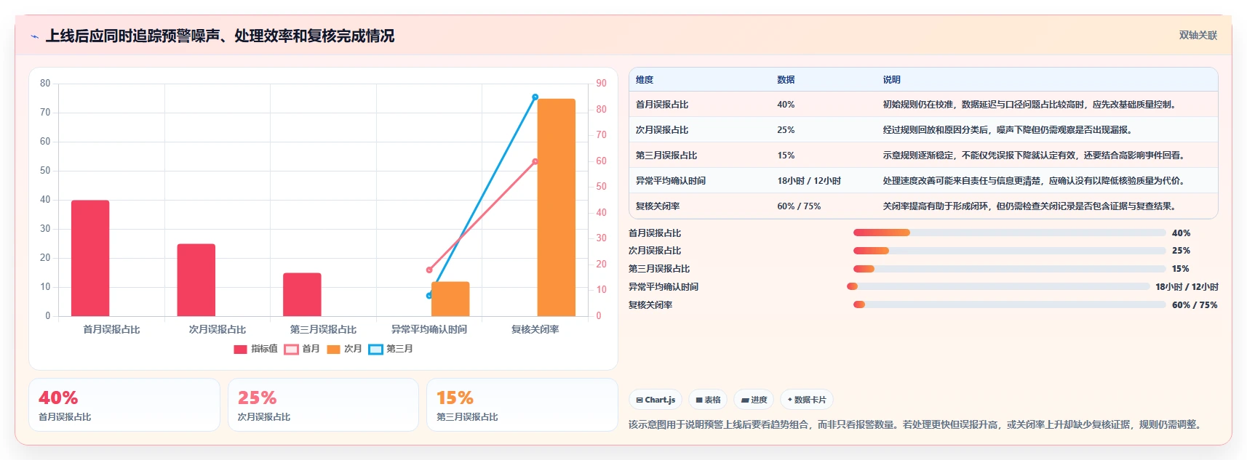Click the 异常平均确认时间 table row label
The image size is (1247, 460).
point(671,181)
